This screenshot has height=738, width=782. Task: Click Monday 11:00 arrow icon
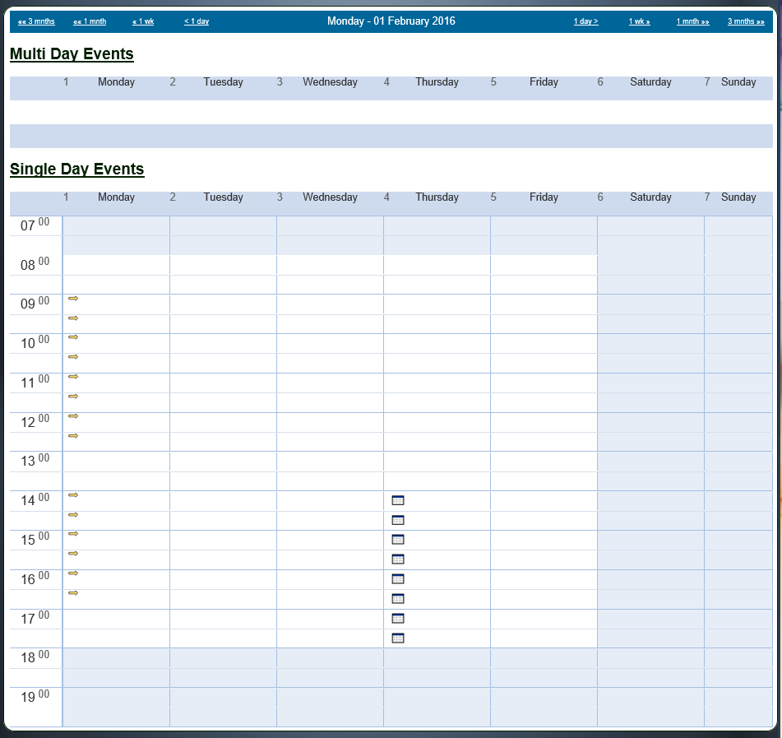pyautogui.click(x=73, y=377)
